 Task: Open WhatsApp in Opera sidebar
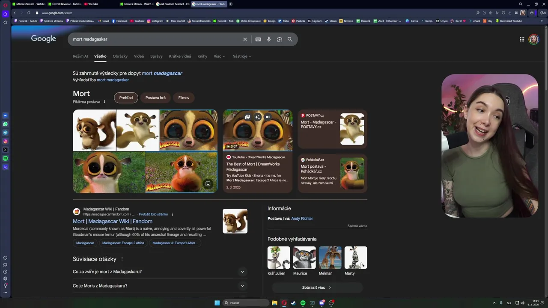click(x=5, y=124)
